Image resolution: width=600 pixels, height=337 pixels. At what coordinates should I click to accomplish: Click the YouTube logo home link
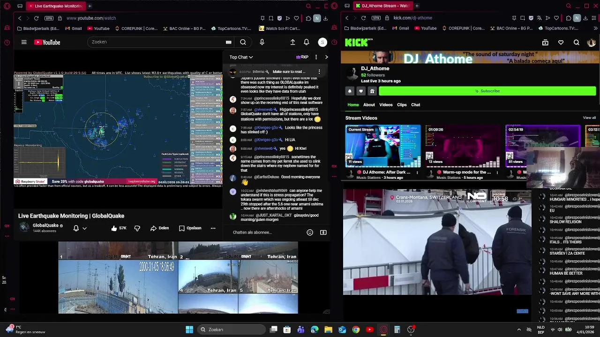[x=47, y=42]
